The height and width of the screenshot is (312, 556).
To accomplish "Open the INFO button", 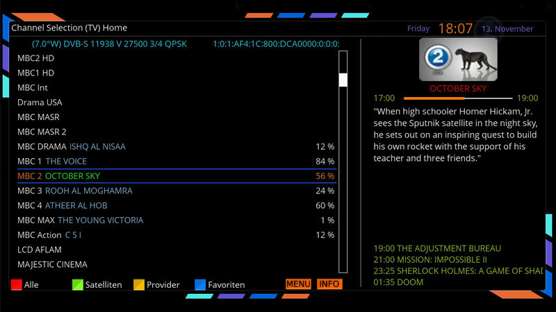I will tap(329, 284).
